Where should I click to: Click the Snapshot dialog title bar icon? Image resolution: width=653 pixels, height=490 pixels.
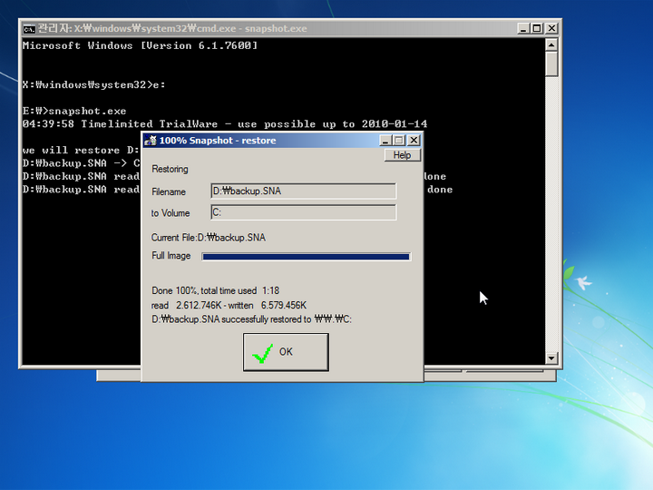pos(150,141)
